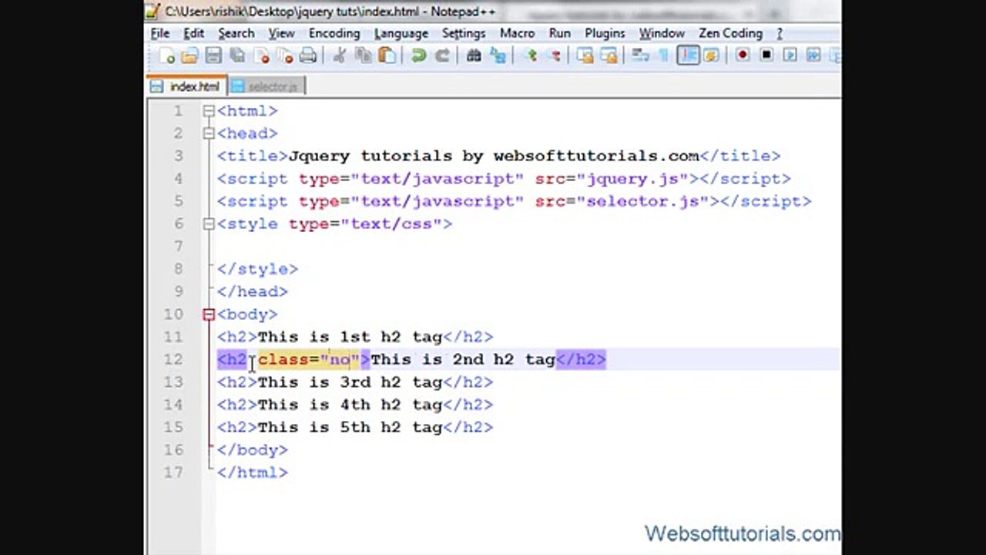Click line number 7 in the margin
The image size is (986, 555).
pyautogui.click(x=178, y=246)
